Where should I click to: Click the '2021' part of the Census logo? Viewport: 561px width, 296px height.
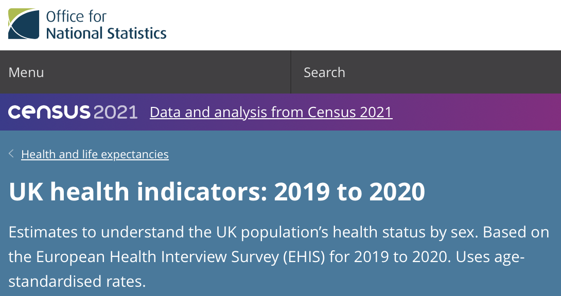tap(116, 112)
